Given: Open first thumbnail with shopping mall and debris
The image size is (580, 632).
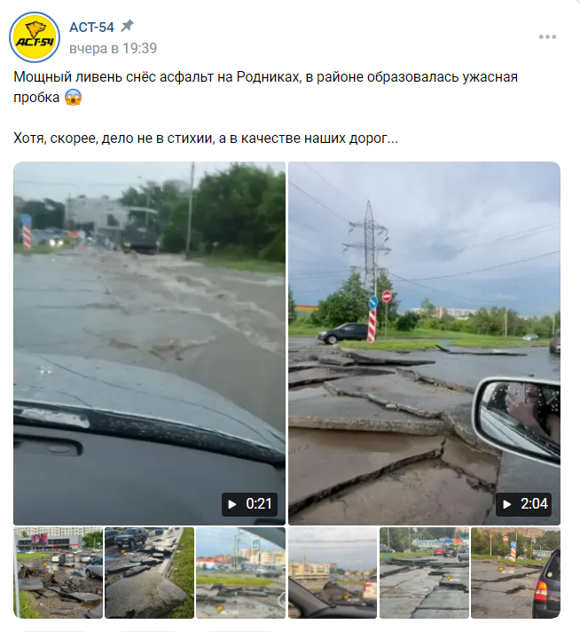Looking at the screenshot, I should pyautogui.click(x=59, y=573).
